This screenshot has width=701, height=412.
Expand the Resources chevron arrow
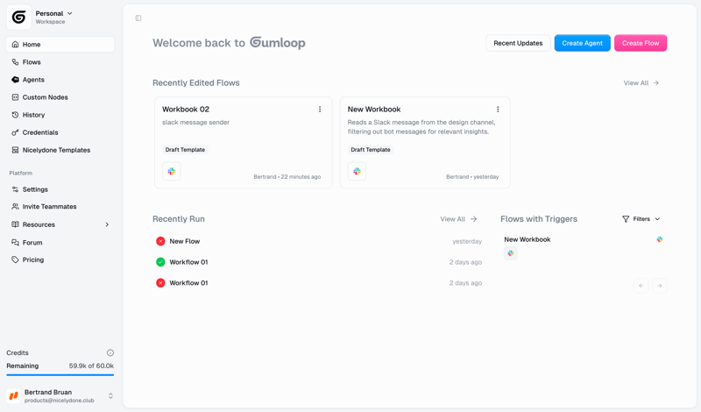107,224
